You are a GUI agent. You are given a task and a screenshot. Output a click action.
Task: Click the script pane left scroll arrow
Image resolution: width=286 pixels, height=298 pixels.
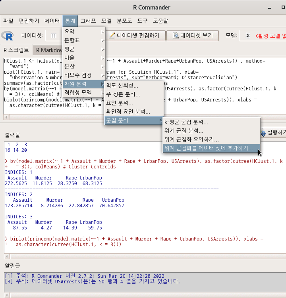tap(6, 117)
